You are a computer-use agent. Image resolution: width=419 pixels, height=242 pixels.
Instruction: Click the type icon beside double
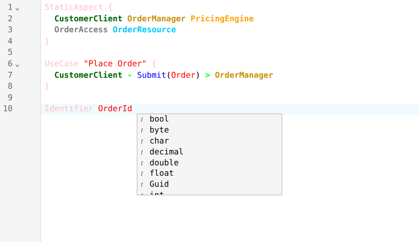[x=142, y=163]
